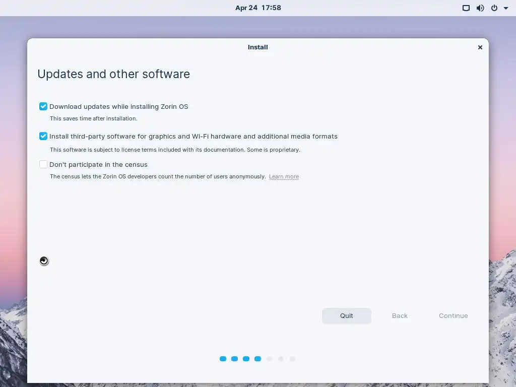Click the Install window title
The width and height of the screenshot is (516, 387).
pyautogui.click(x=257, y=47)
